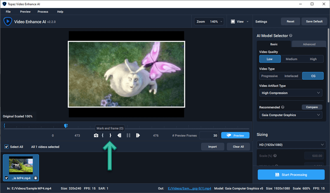Click the Clear All button
This screenshot has height=193, width=330.
pyautogui.click(x=238, y=146)
